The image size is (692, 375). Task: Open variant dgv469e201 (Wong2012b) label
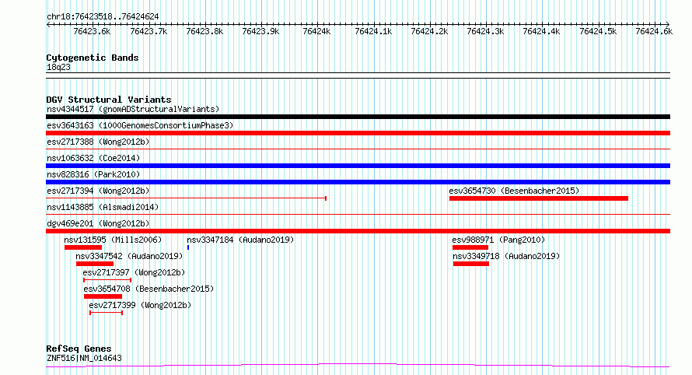[98, 223]
